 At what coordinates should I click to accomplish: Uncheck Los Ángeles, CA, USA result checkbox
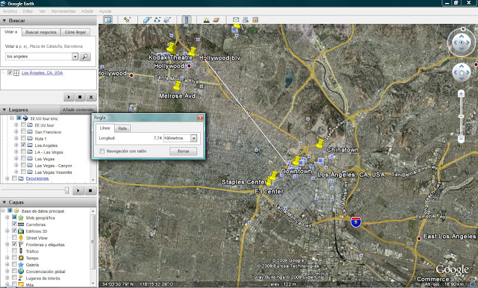coord(10,73)
